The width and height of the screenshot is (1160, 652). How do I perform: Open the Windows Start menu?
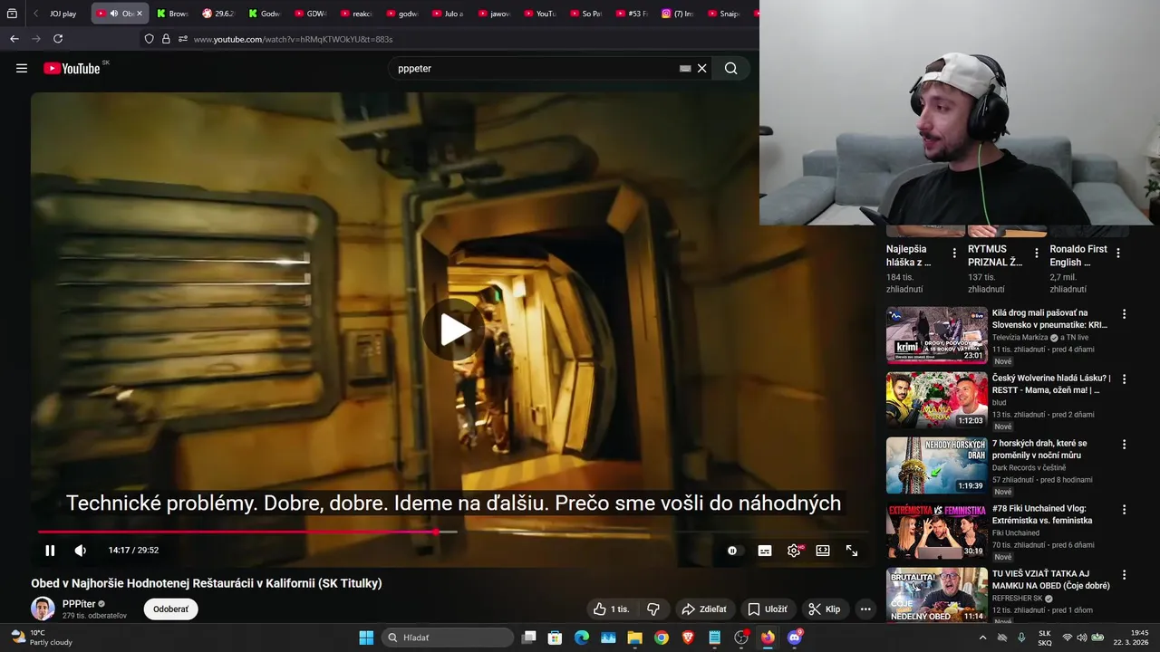click(x=366, y=638)
